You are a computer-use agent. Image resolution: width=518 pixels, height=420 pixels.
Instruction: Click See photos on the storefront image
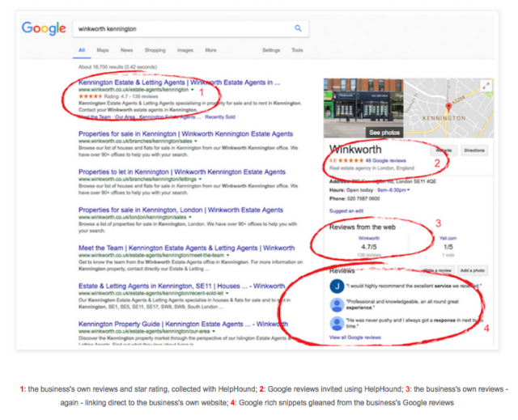click(384, 133)
